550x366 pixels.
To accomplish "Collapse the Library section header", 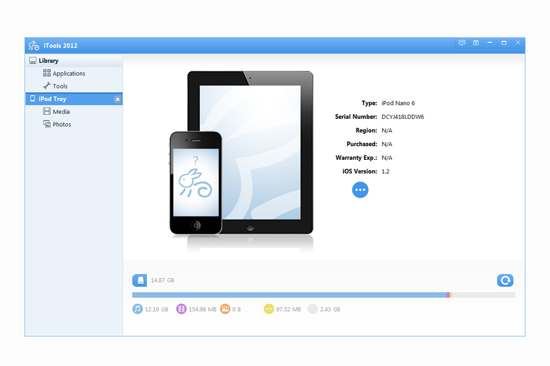I will click(x=48, y=60).
